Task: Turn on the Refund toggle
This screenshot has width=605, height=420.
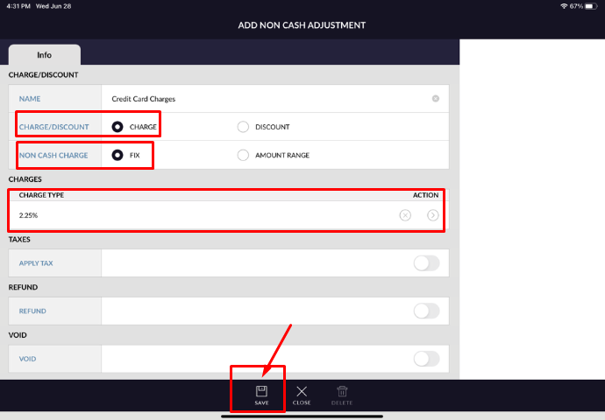Action: [426, 311]
